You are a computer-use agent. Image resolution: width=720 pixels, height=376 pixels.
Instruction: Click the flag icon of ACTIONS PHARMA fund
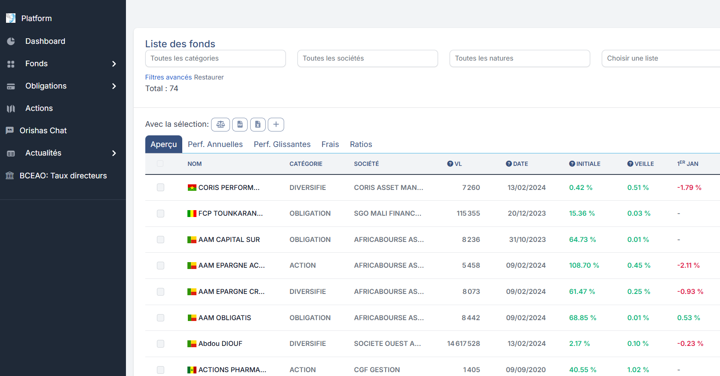point(192,370)
